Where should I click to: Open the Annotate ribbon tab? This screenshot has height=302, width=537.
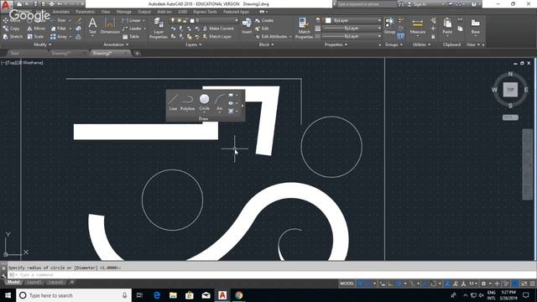pyautogui.click(x=61, y=12)
